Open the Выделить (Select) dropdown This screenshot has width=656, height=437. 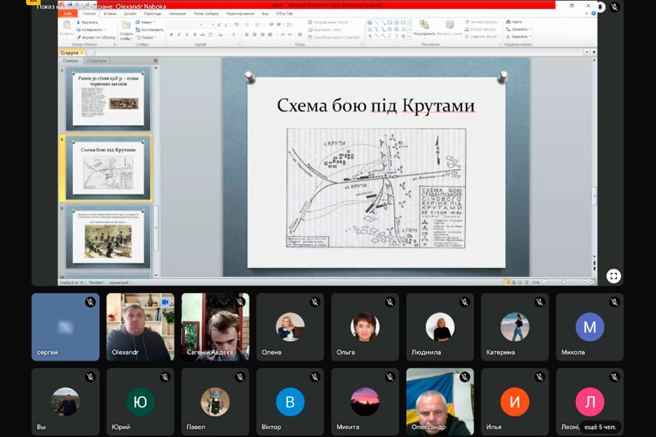pos(530,36)
